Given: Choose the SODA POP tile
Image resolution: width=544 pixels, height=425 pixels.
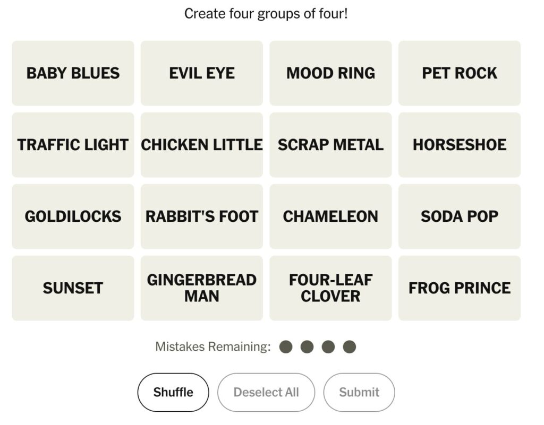Looking at the screenshot, I should click(x=460, y=216).
